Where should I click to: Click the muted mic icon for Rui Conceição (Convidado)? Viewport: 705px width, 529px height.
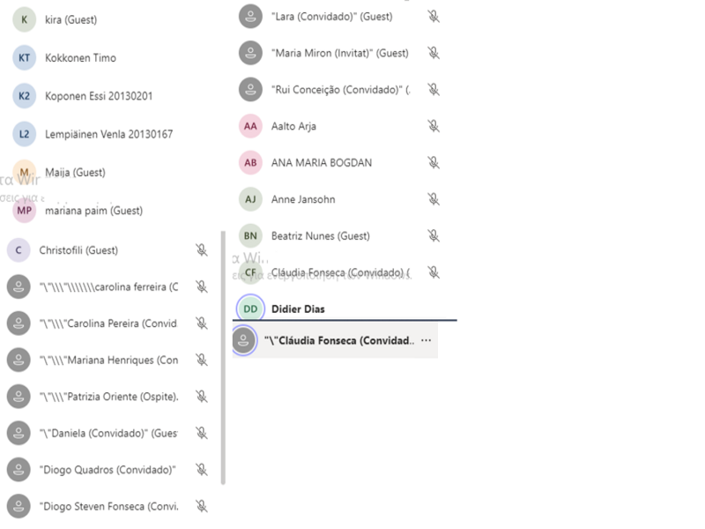434,89
